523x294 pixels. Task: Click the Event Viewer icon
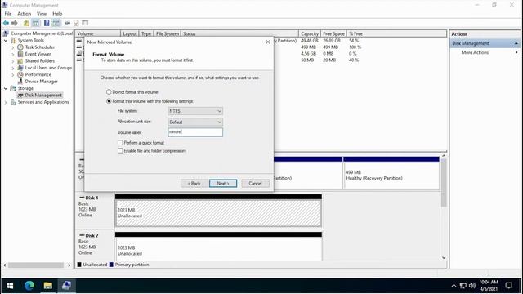pyautogui.click(x=20, y=54)
